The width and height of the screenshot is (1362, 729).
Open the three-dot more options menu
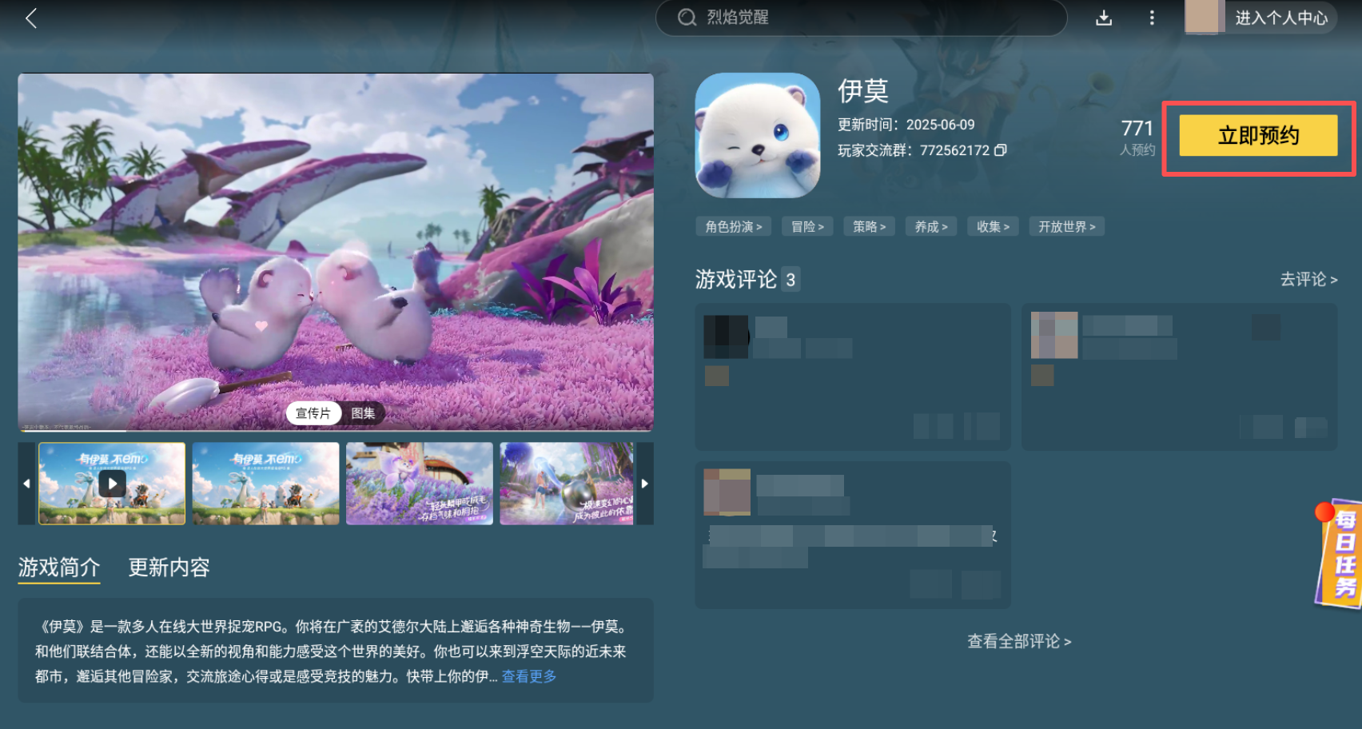click(x=1151, y=18)
